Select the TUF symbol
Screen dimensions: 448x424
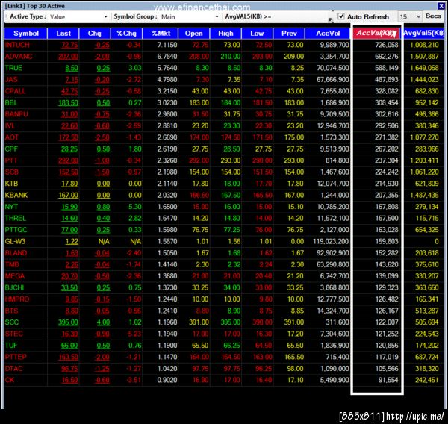tap(11, 346)
